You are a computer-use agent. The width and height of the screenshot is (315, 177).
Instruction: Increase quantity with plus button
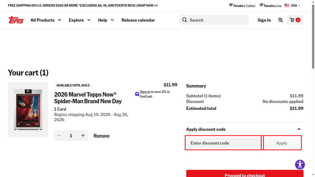83,135
